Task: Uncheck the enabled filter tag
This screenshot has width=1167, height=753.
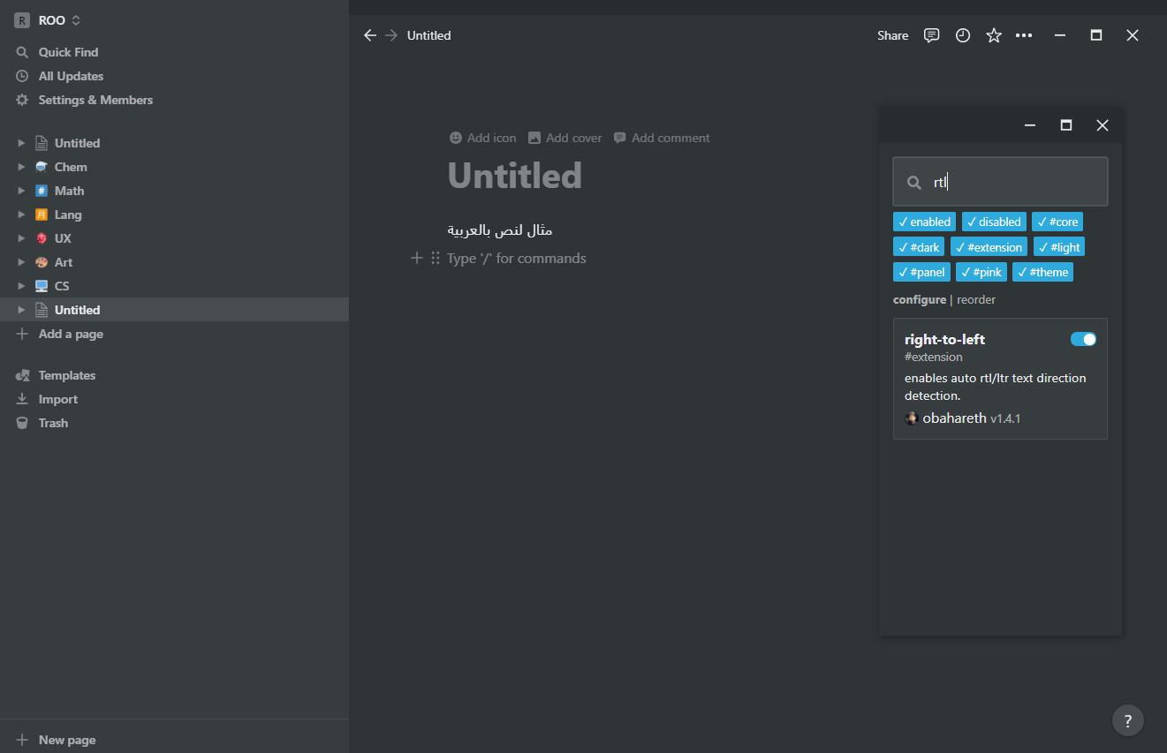Action: tap(924, 221)
